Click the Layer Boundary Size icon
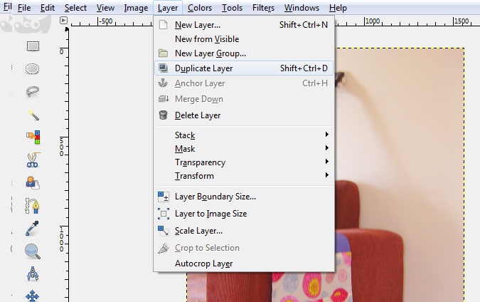The height and width of the screenshot is (302, 480). pos(163,197)
